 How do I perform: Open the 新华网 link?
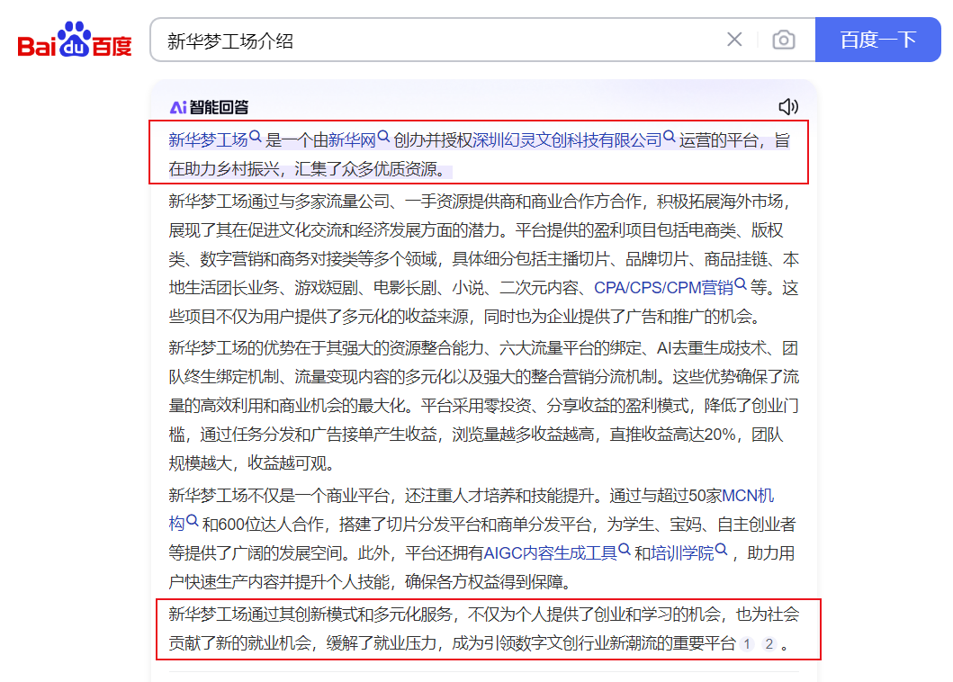click(x=352, y=140)
